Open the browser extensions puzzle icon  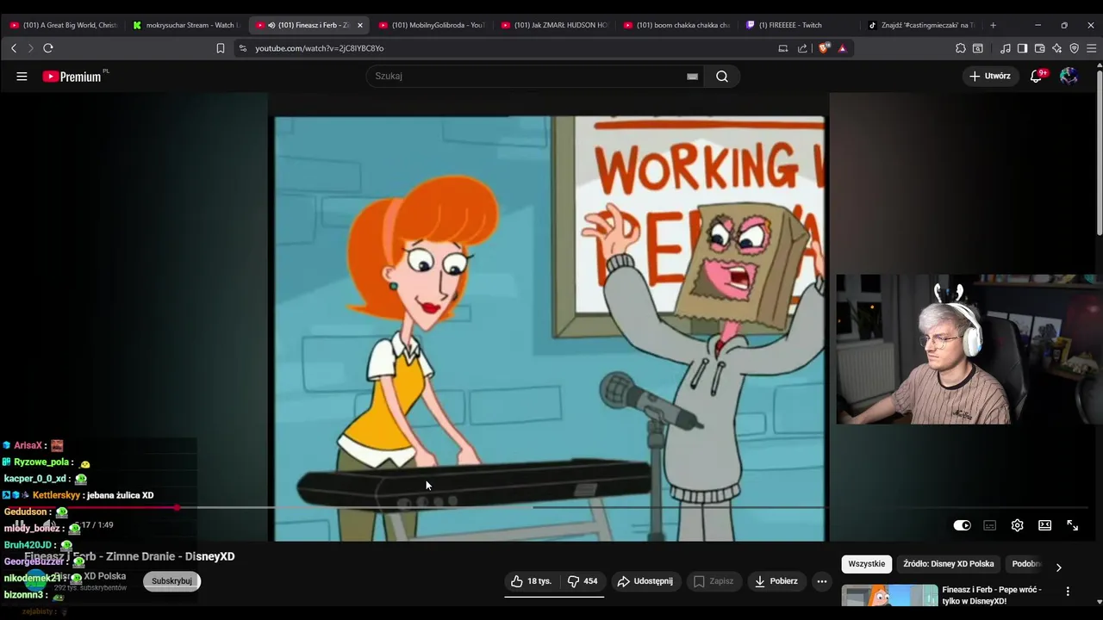pyautogui.click(x=961, y=48)
